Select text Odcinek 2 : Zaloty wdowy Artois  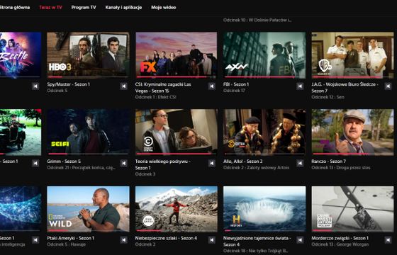[256, 167]
